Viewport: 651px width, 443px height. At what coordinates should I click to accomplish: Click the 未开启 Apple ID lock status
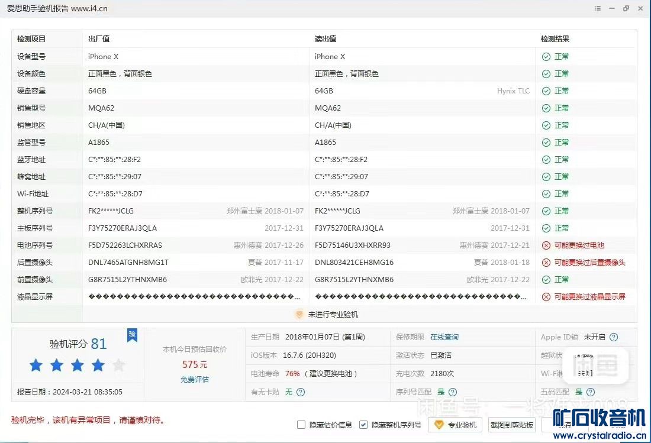pyautogui.click(x=595, y=337)
